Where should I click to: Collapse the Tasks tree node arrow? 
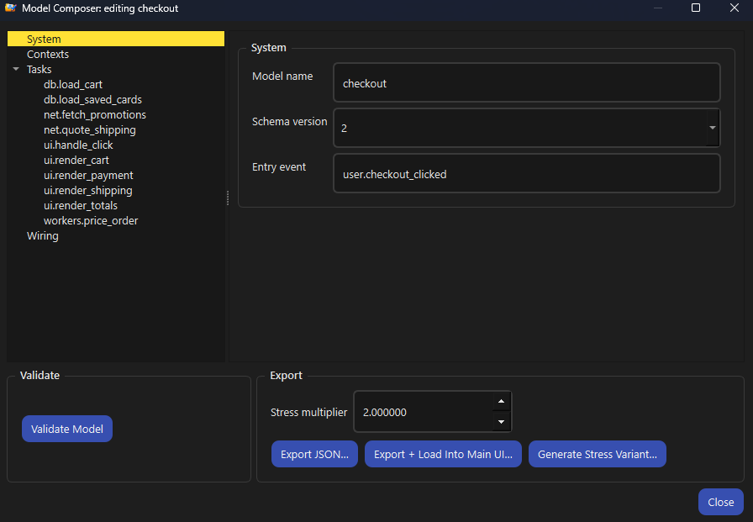[x=16, y=69]
